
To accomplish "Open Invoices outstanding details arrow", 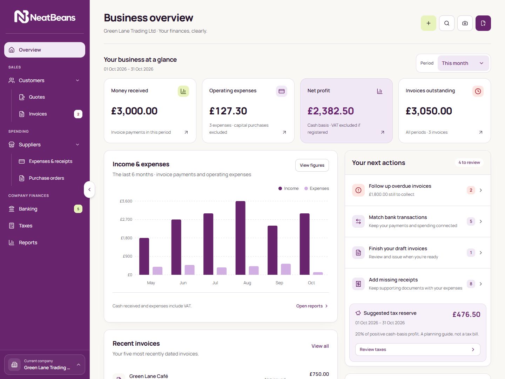I will pyautogui.click(x=481, y=132).
